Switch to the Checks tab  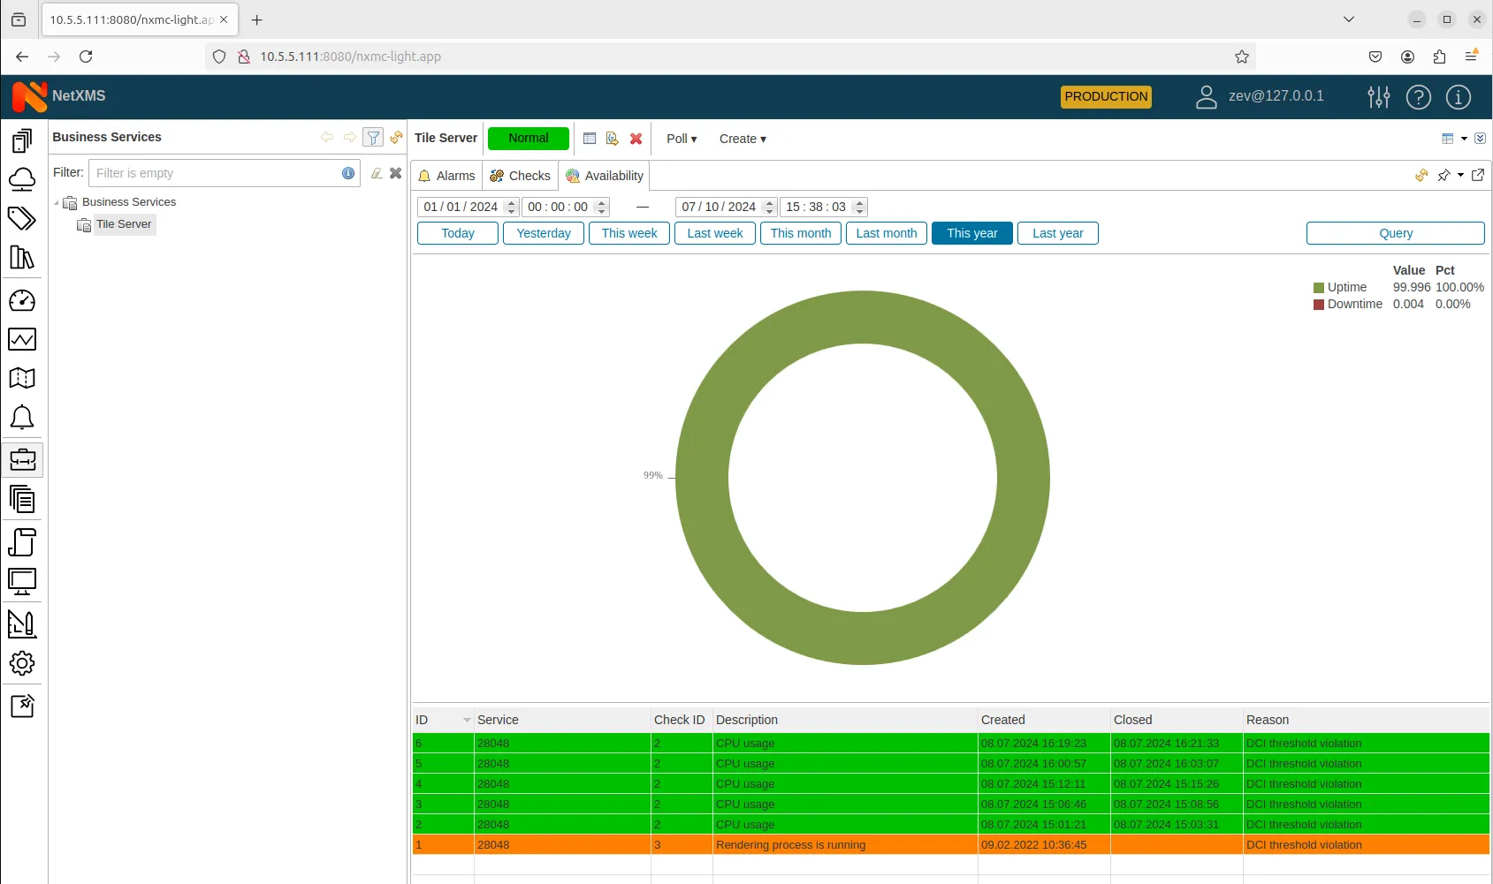[520, 176]
